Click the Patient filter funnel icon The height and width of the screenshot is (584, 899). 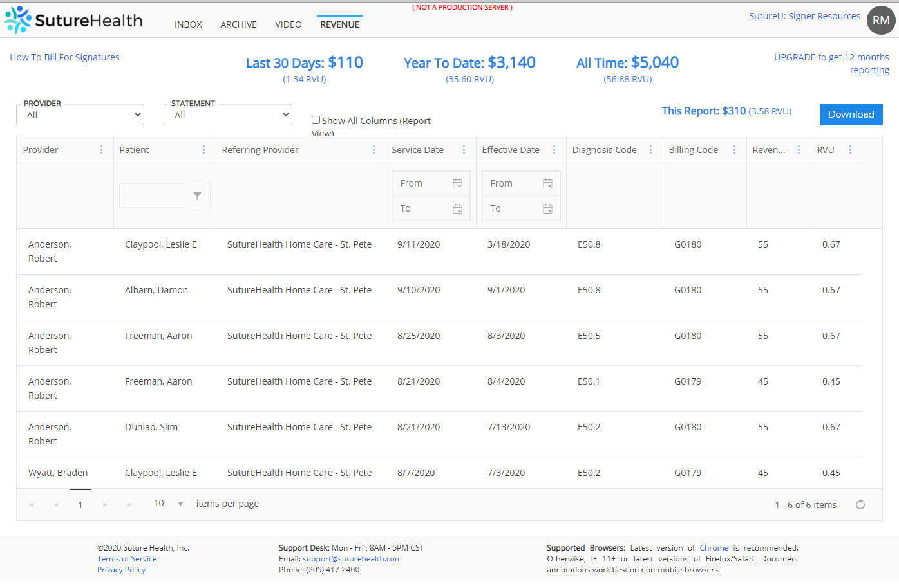198,196
